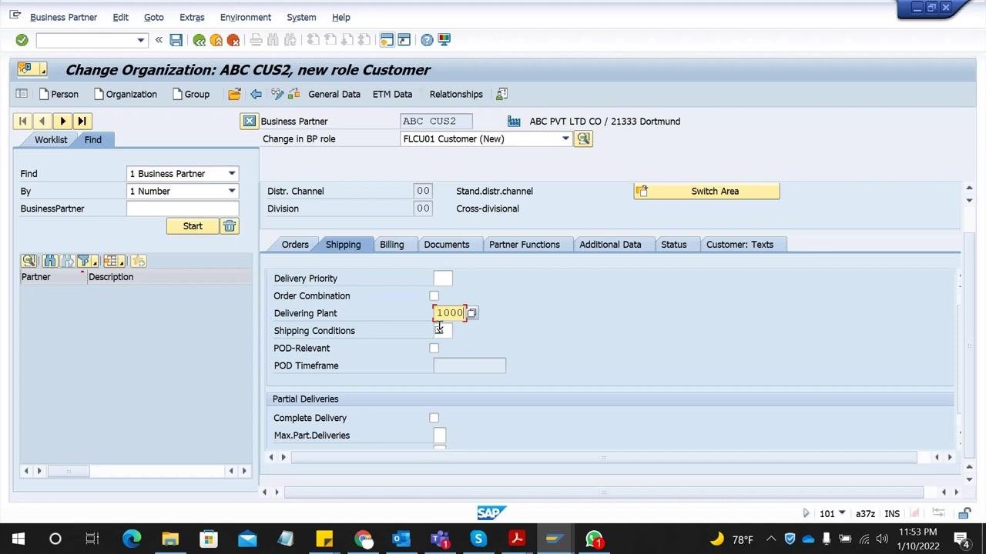Open the command field dropdown arrow

140,40
